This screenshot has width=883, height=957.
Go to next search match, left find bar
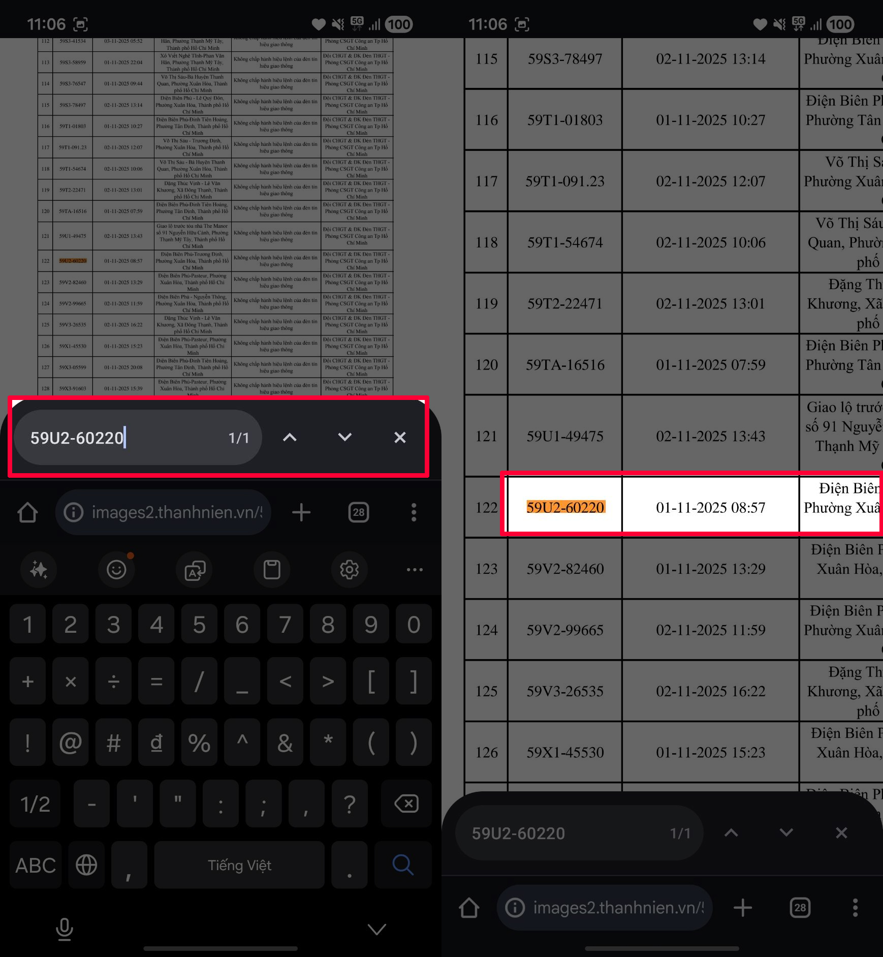[x=345, y=438]
